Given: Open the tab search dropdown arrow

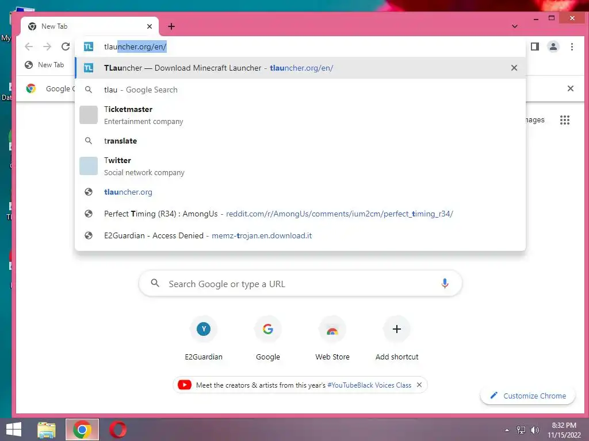Looking at the screenshot, I should point(515,26).
